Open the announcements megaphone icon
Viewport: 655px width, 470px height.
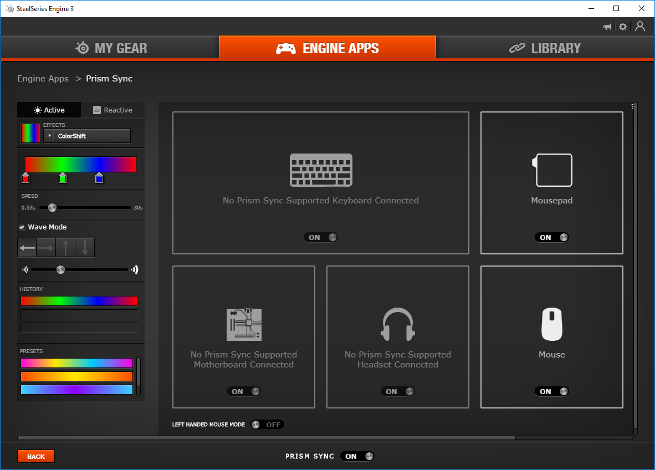(x=607, y=27)
